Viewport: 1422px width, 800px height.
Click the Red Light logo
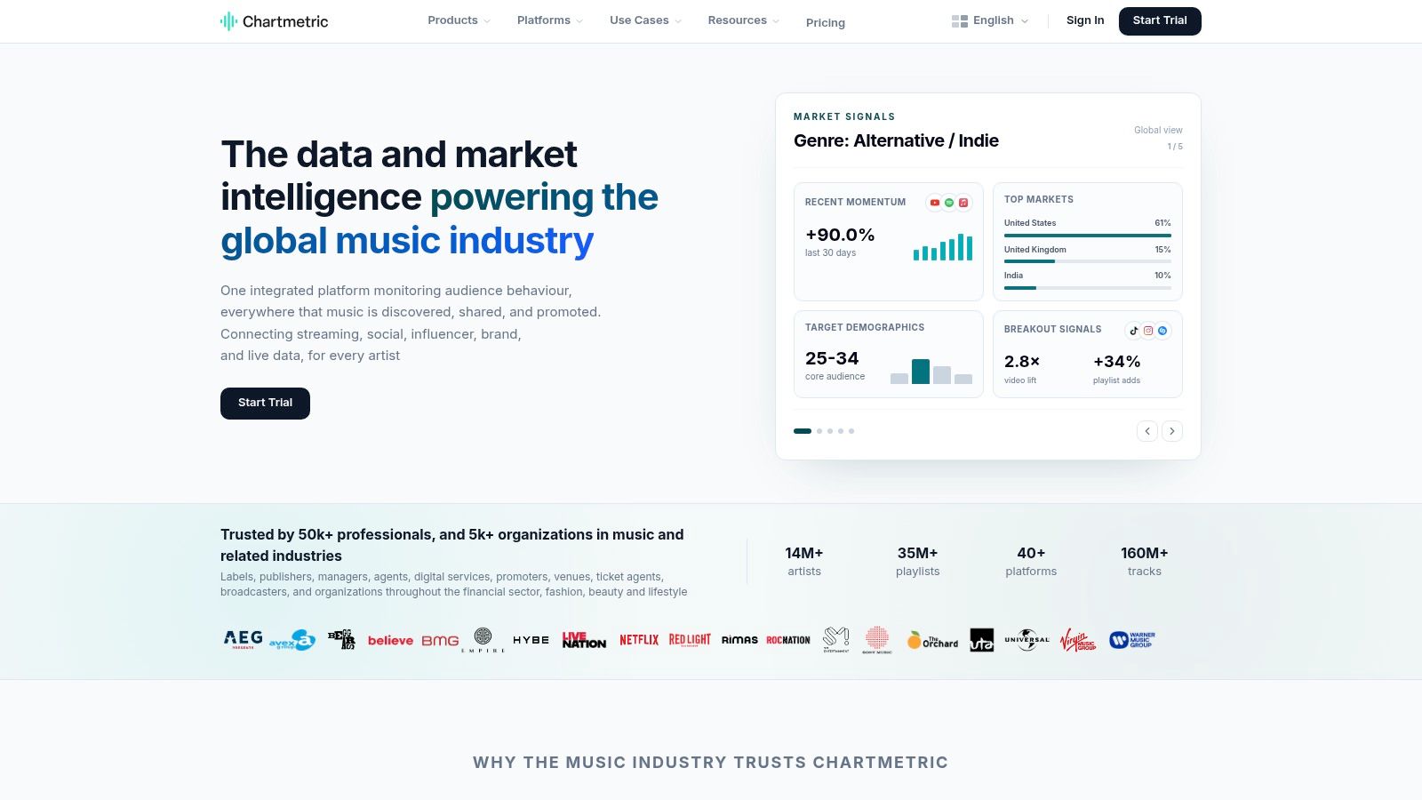(x=690, y=640)
